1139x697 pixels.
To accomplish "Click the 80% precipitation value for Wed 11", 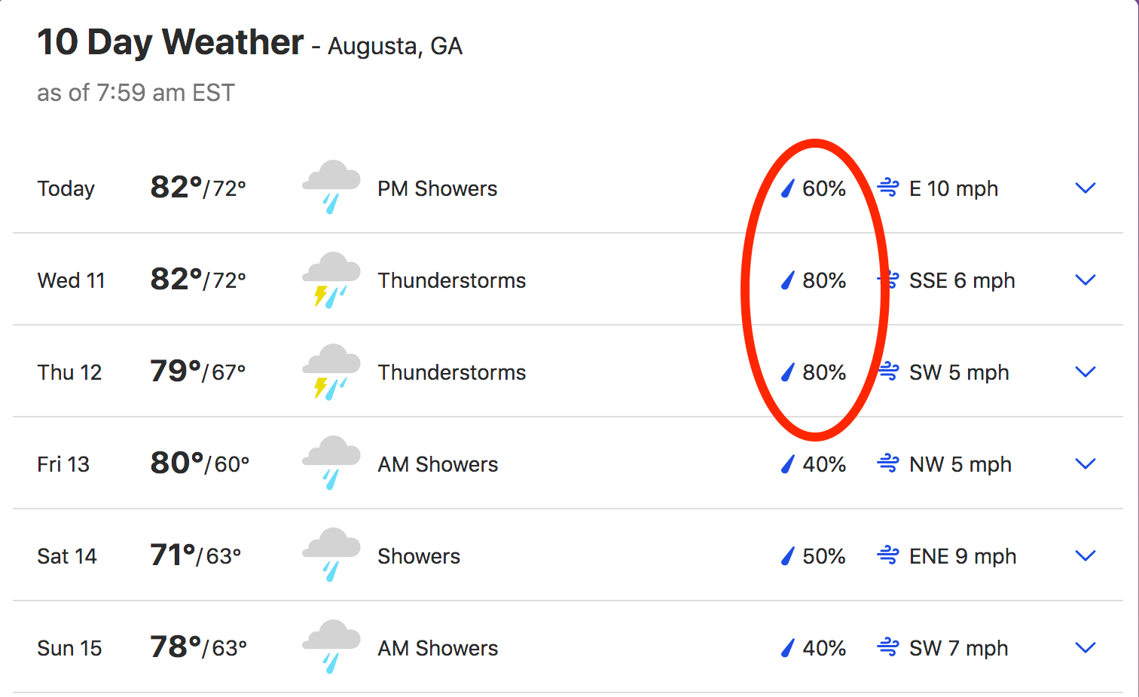I will pyautogui.click(x=824, y=280).
